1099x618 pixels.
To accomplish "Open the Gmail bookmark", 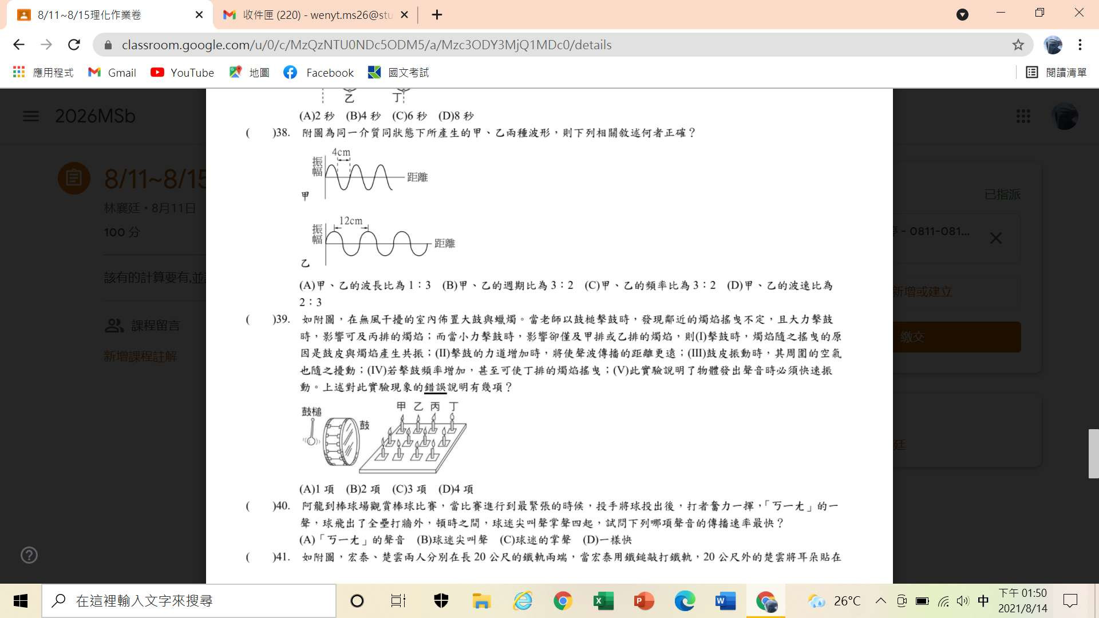I will (112, 73).
